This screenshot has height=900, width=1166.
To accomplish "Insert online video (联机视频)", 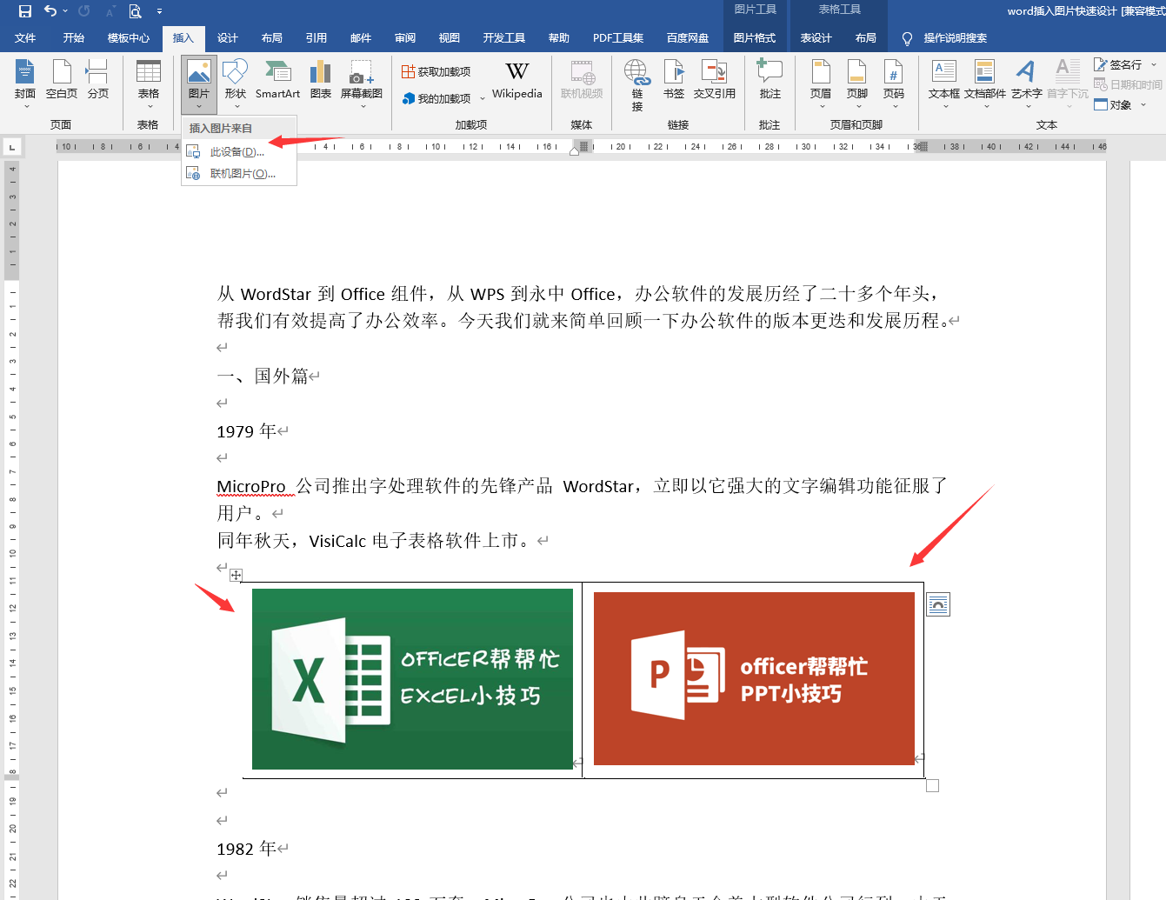I will pyautogui.click(x=582, y=80).
